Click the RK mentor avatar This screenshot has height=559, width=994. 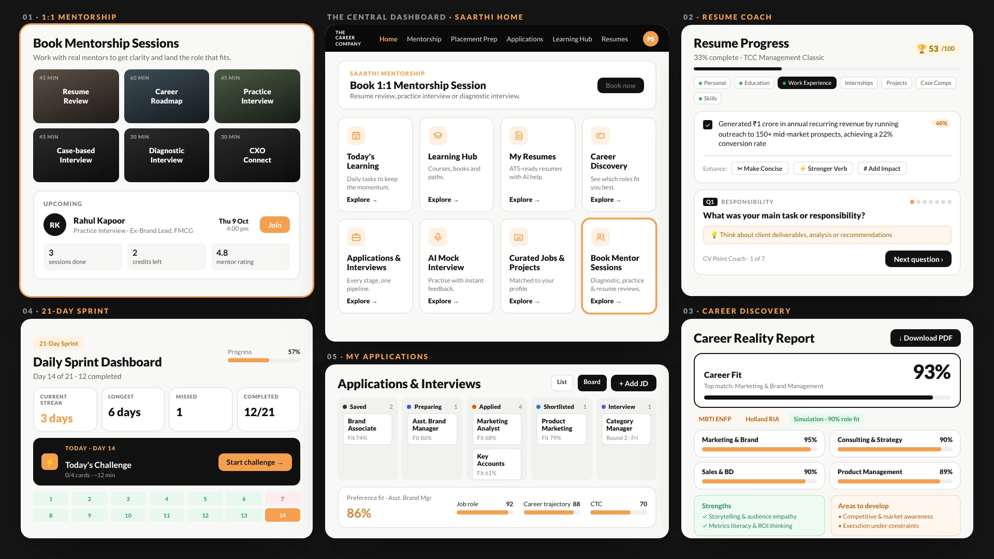54,225
